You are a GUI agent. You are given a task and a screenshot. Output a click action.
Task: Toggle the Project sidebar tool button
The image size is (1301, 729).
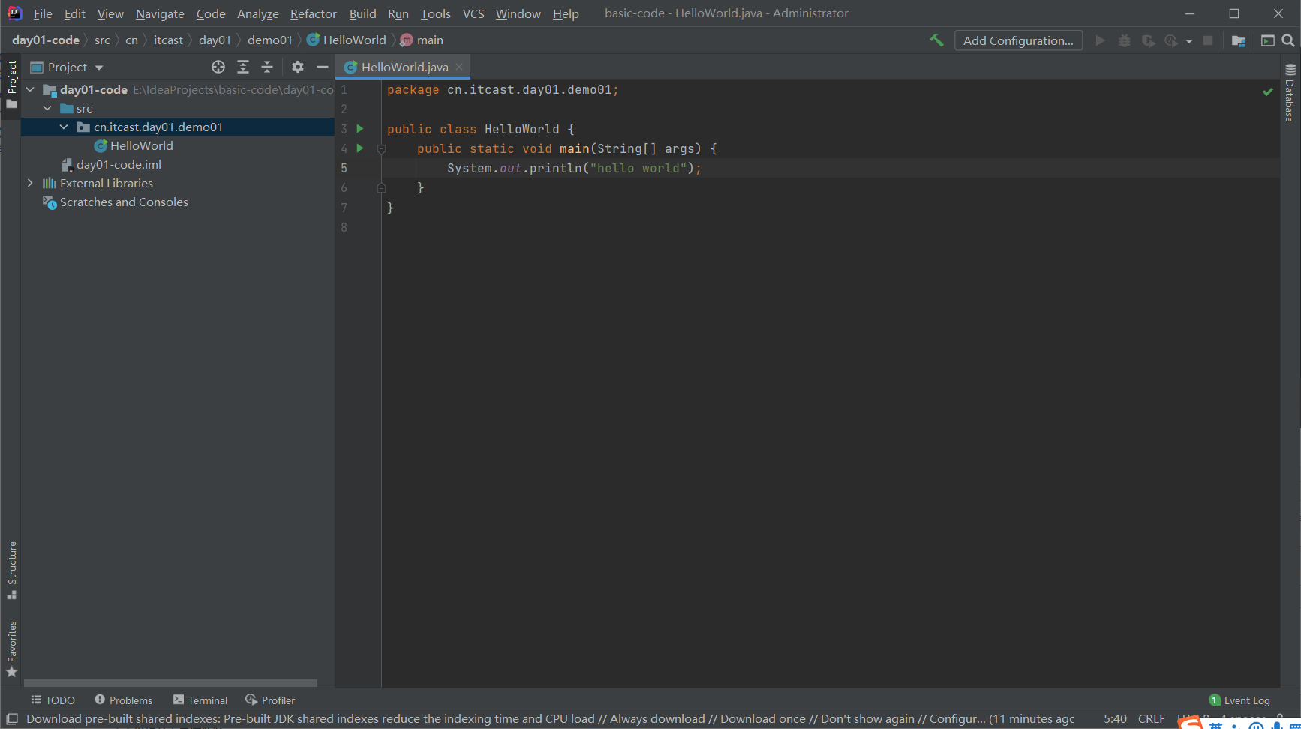(11, 84)
